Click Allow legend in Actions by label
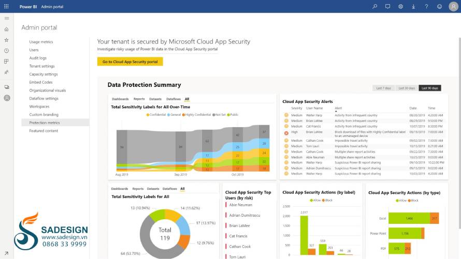Image resolution: width=461 pixels, height=259 pixels. point(315,201)
